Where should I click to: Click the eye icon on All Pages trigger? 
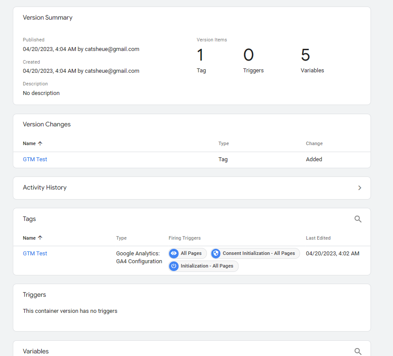click(x=174, y=254)
